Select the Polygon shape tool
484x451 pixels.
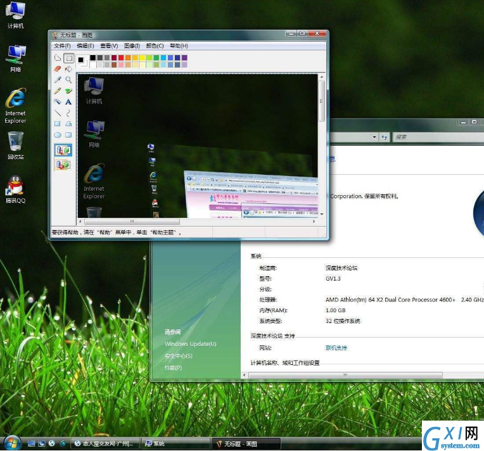click(x=68, y=124)
